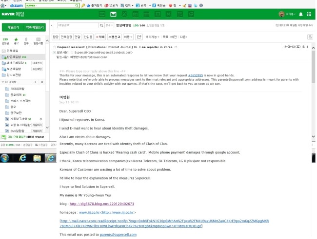The image size is (317, 239).
Task: Open blog link dig5678.blog.me
Action: 102,203
